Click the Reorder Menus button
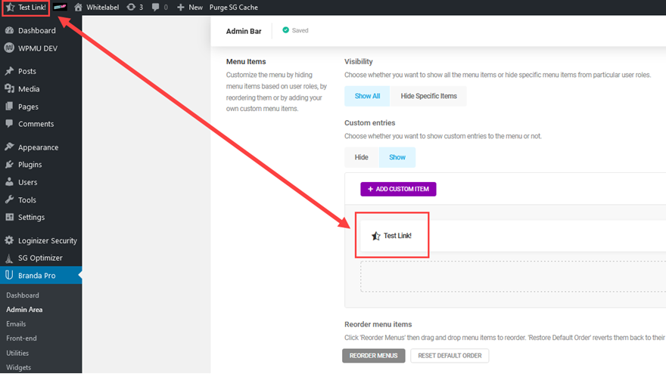The width and height of the screenshot is (666, 374). point(374,356)
